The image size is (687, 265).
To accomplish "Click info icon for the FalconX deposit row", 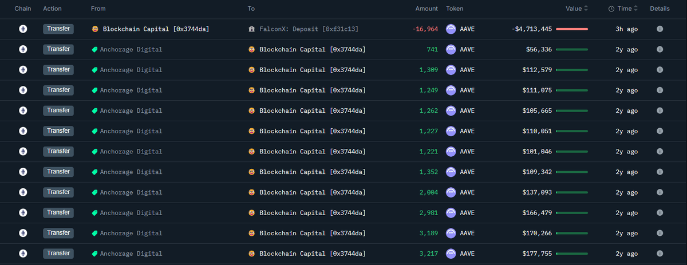I will (660, 29).
